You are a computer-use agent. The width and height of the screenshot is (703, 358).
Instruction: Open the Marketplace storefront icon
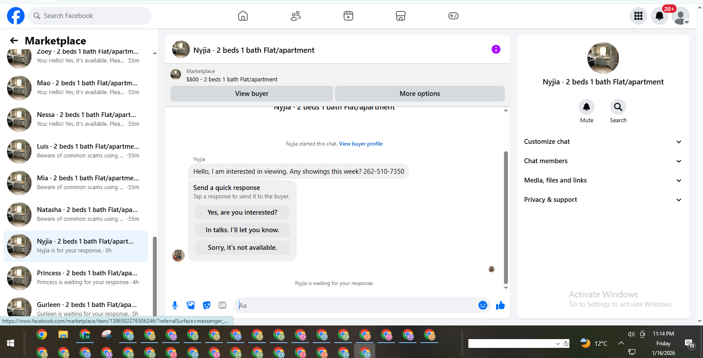[401, 16]
